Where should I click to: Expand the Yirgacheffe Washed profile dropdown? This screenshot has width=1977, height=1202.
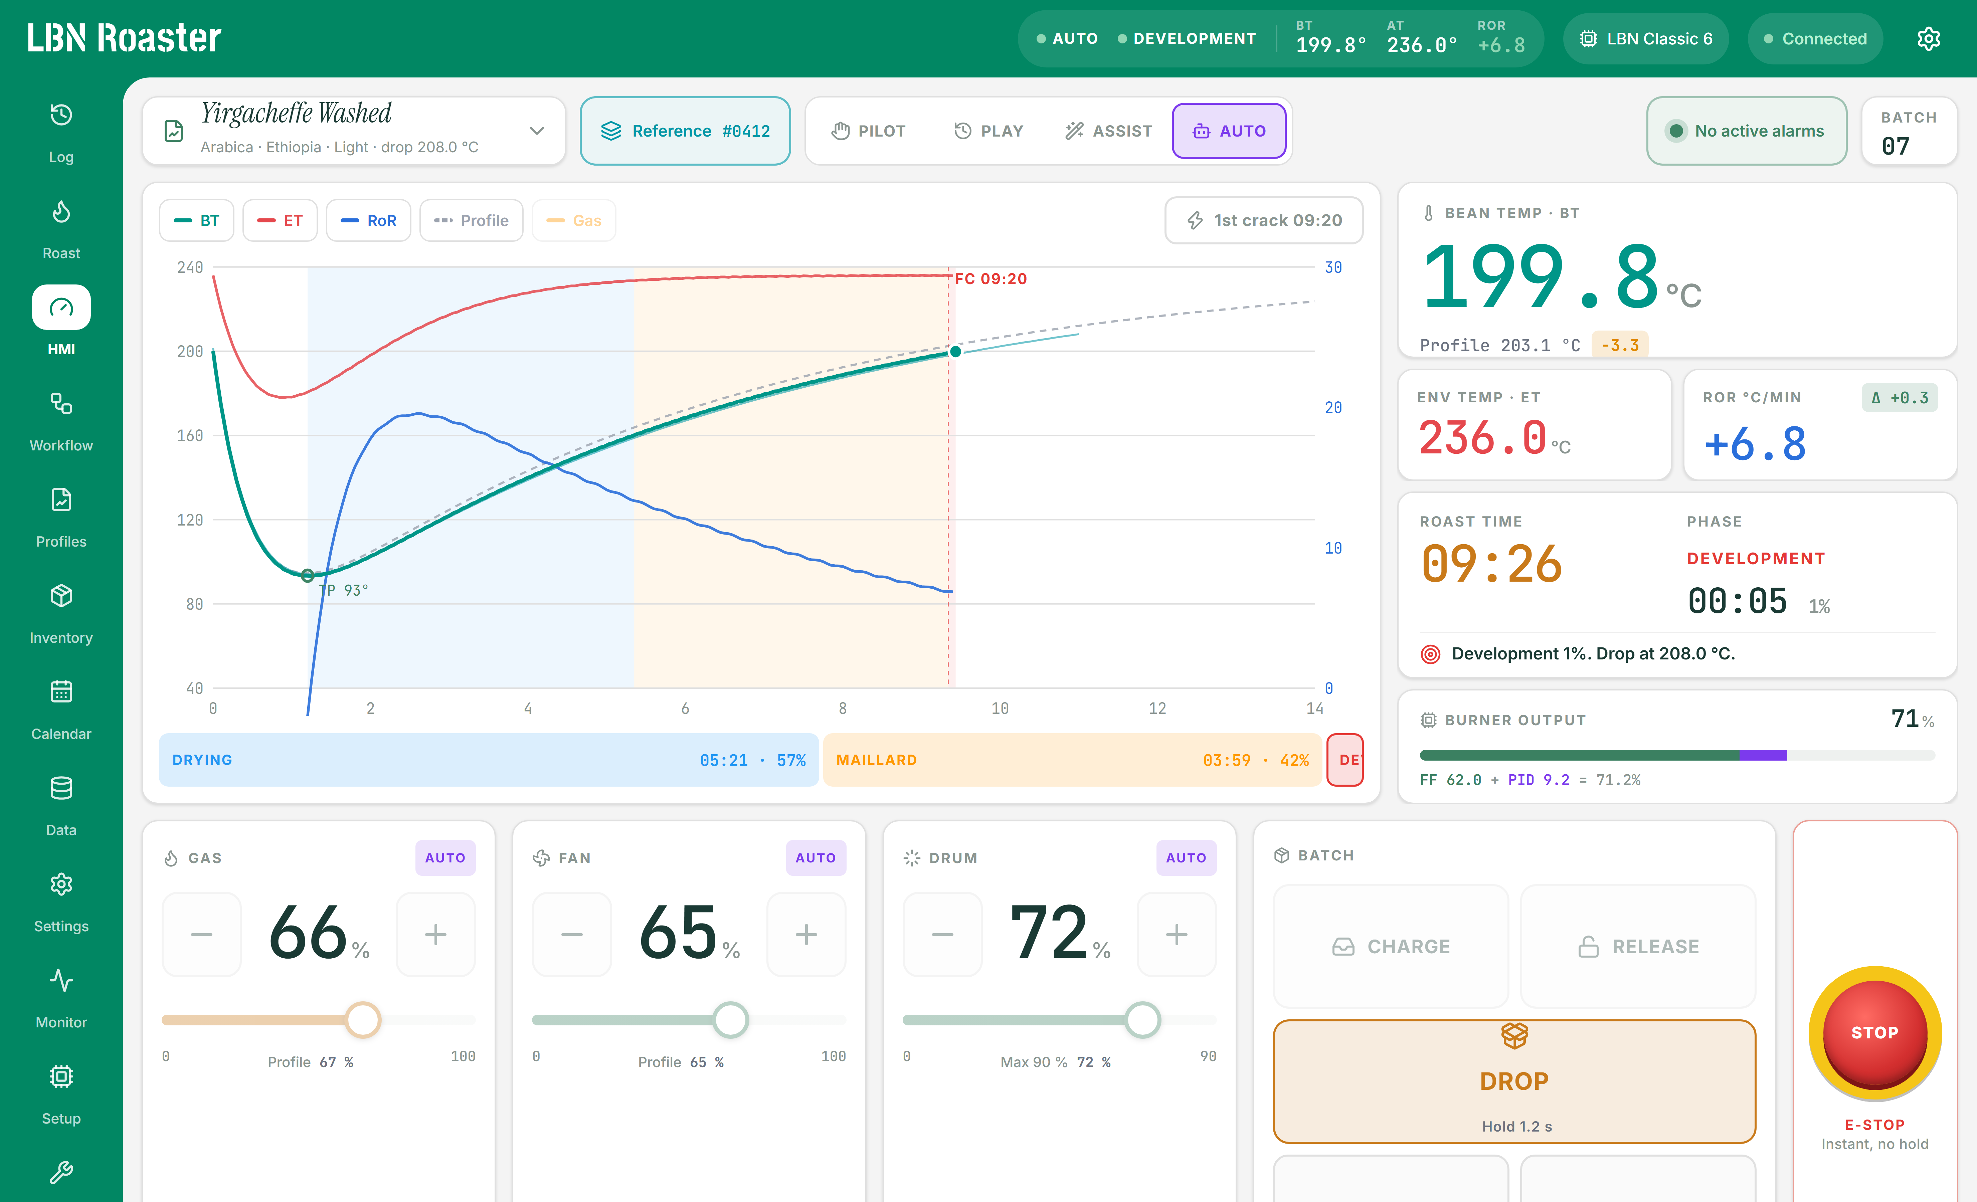point(354,131)
